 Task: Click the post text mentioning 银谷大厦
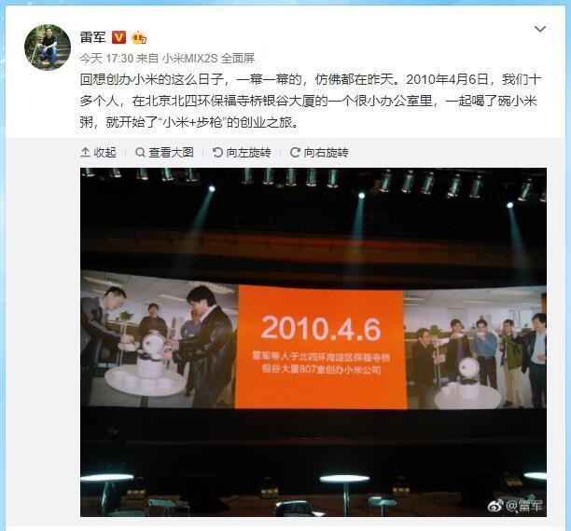point(311,101)
